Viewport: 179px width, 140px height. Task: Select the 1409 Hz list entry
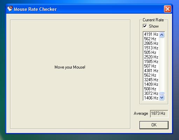click(151, 84)
